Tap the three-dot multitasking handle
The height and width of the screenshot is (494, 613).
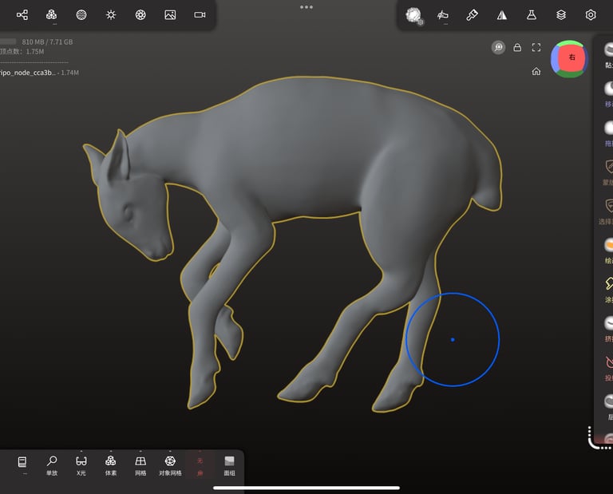coord(306,7)
